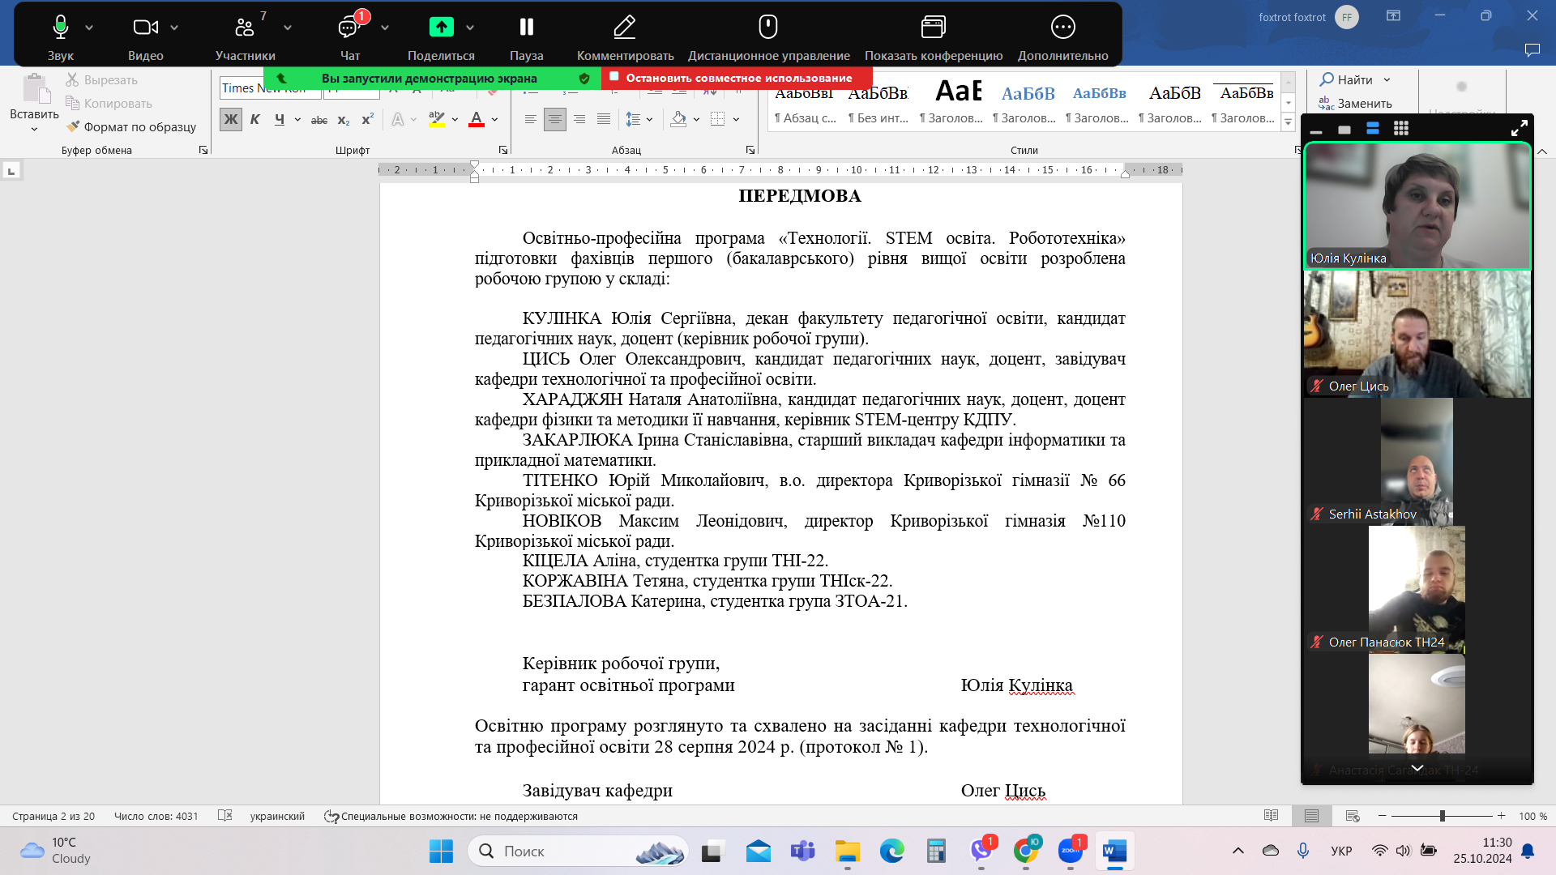Viewport: 1556px width, 875px height.
Task: Mute microphone via Звук button in Zoom
Action: [x=60, y=36]
